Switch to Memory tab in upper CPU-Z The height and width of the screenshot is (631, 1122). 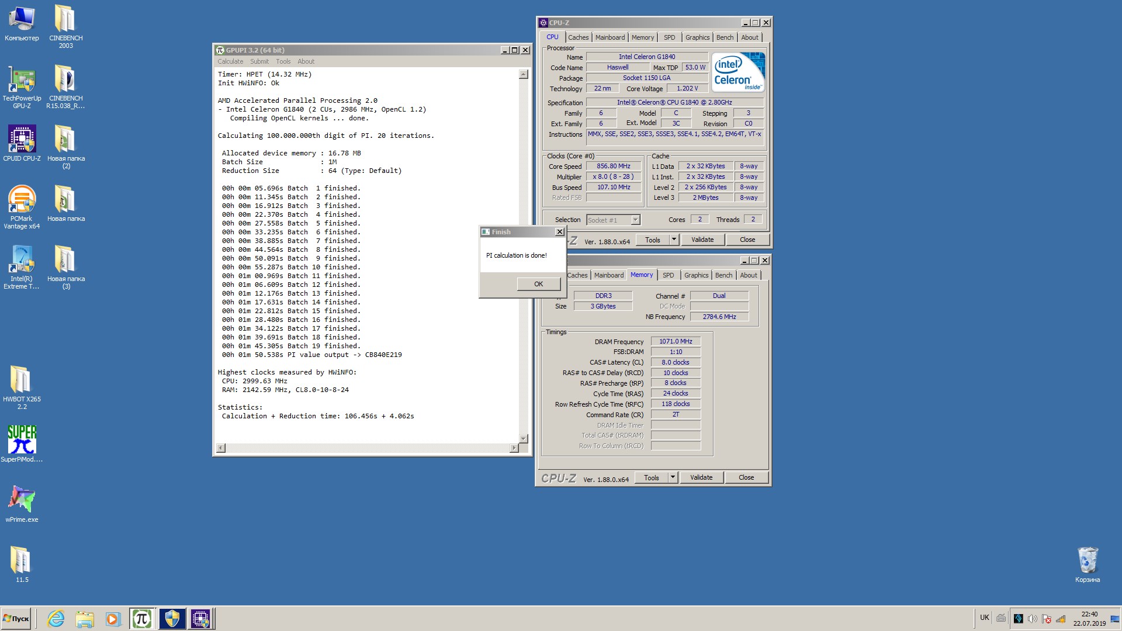[x=643, y=37]
